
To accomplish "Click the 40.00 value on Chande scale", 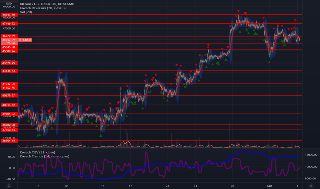I will click(11, 157).
